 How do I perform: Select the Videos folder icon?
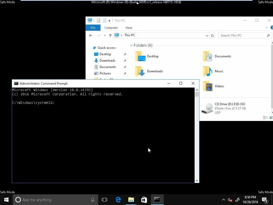pos(207,86)
